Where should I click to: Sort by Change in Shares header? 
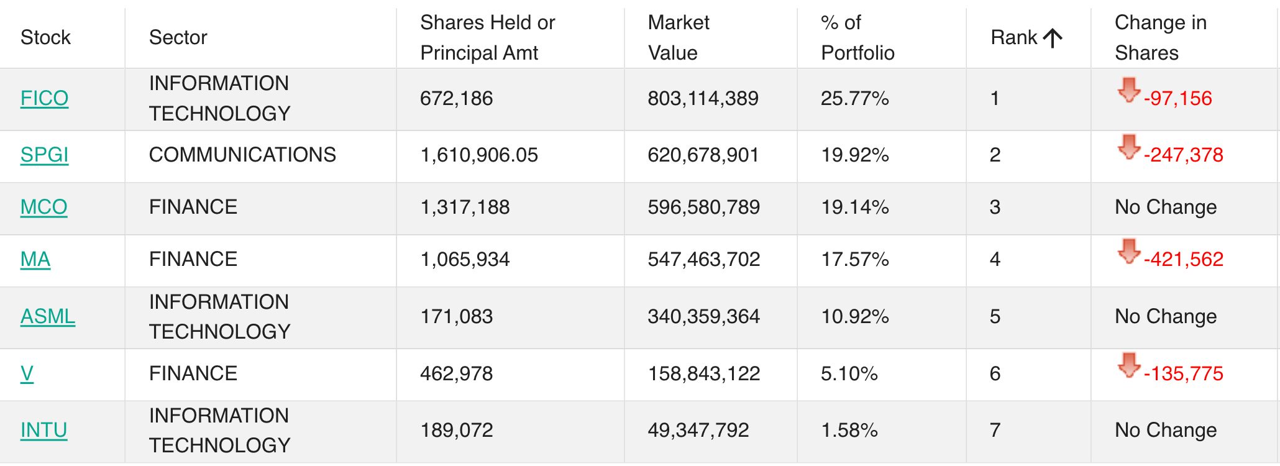tap(1160, 37)
